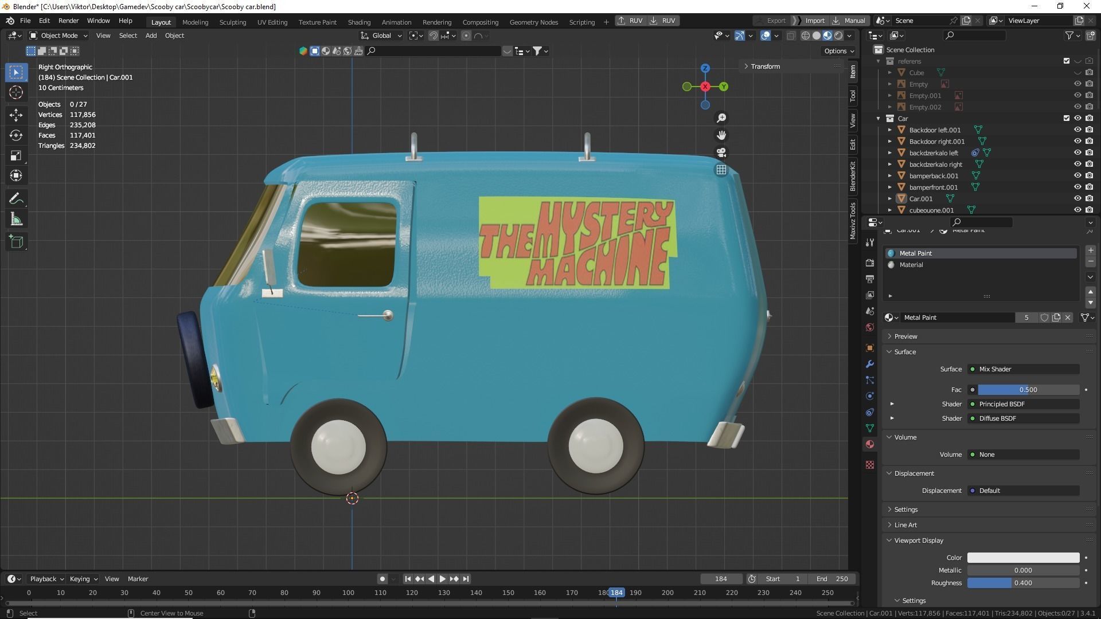Image resolution: width=1101 pixels, height=619 pixels.
Task: Switch to rendered viewport shading
Action: (x=838, y=36)
